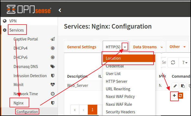The image size is (191, 116).
Task: Select Naxsi WAF Rule from the menu
Action: (x=129, y=104)
